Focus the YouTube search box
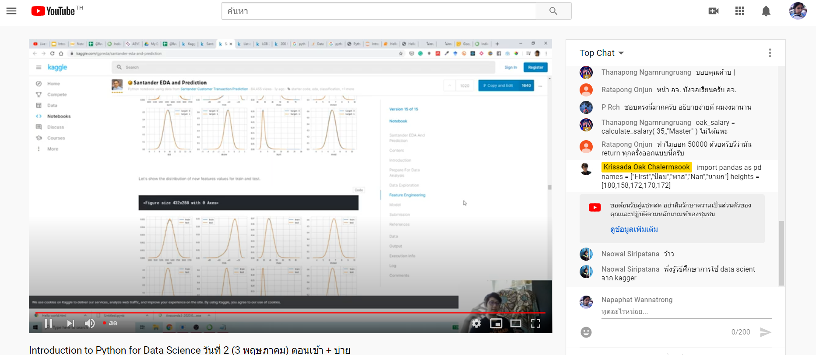This screenshot has width=816, height=355. point(379,11)
